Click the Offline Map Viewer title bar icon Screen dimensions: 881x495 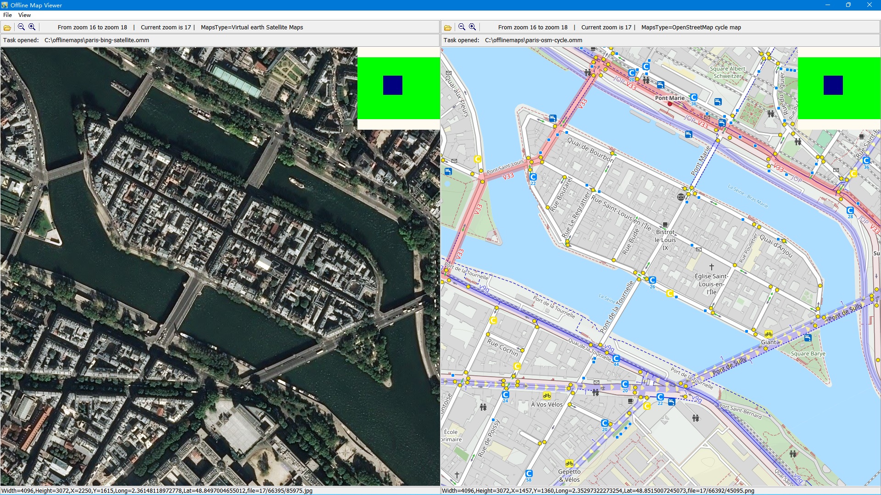[x=5, y=5]
